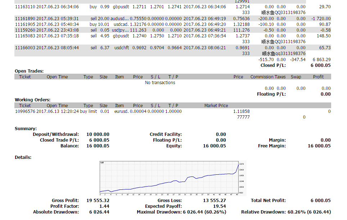The width and height of the screenshot is (347, 220).
Task: Click the usdjpy item in ticket 11159260 row
Action: coord(120,30)
